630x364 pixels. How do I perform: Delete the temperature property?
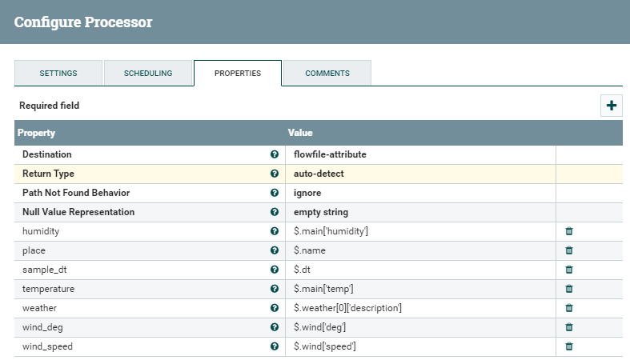(569, 289)
